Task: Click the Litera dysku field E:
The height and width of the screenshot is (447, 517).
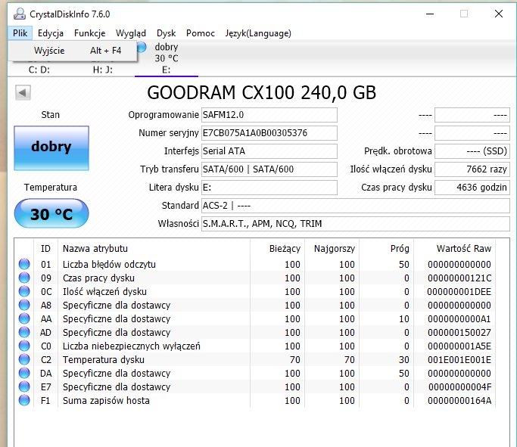Action: pyautogui.click(x=269, y=187)
